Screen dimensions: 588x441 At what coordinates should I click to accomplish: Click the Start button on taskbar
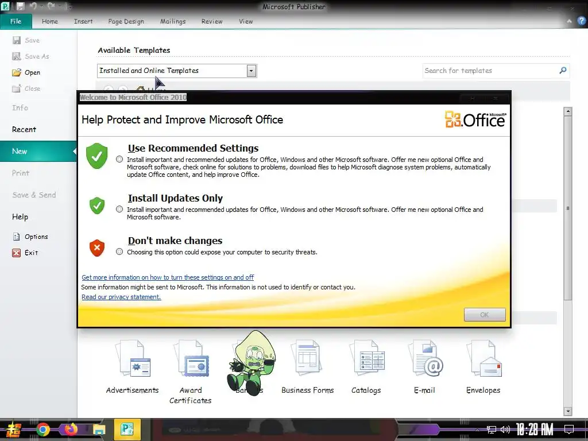[13, 430]
